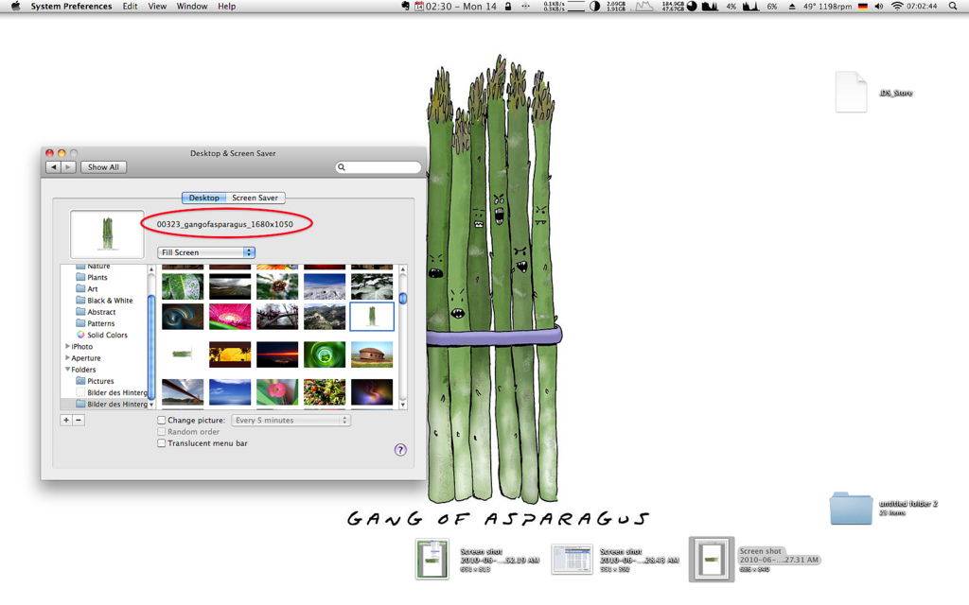The width and height of the screenshot is (969, 605).
Task: Select the Abstract folder
Action: point(96,312)
